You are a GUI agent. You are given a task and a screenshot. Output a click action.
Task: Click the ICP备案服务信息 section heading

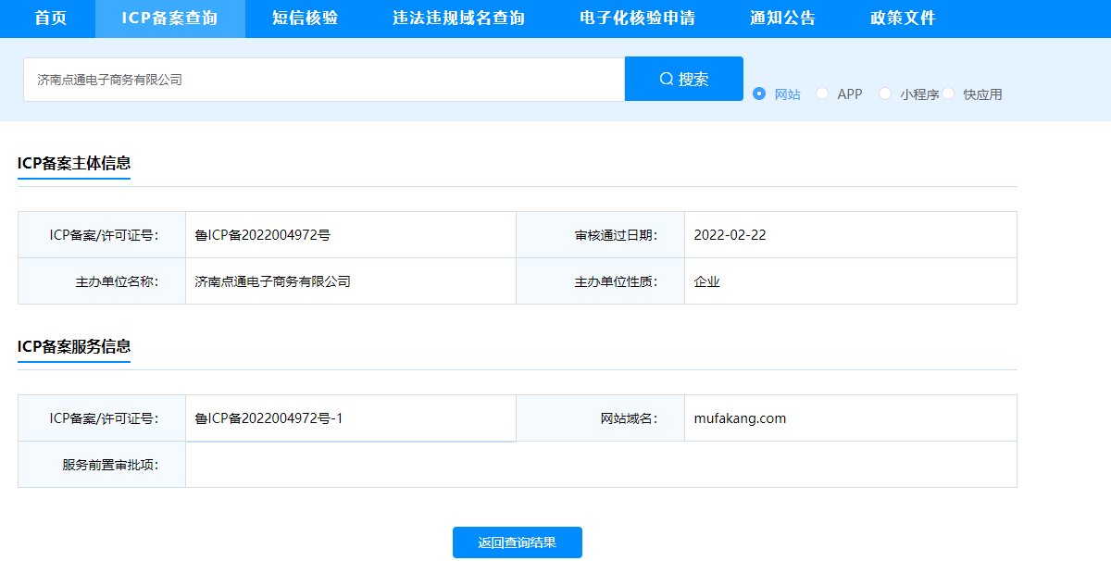[x=74, y=347]
